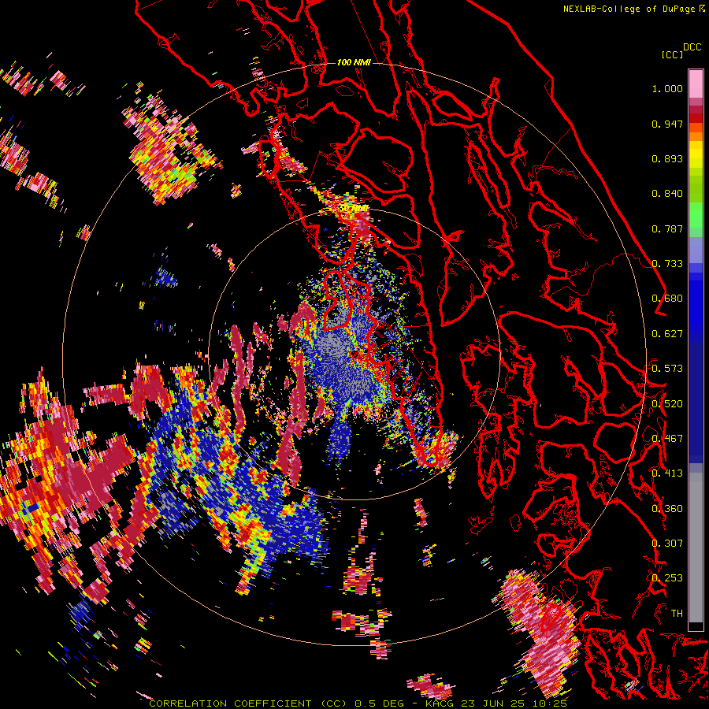Select the 0.840 scale value
This screenshot has height=709, width=709.
click(667, 194)
